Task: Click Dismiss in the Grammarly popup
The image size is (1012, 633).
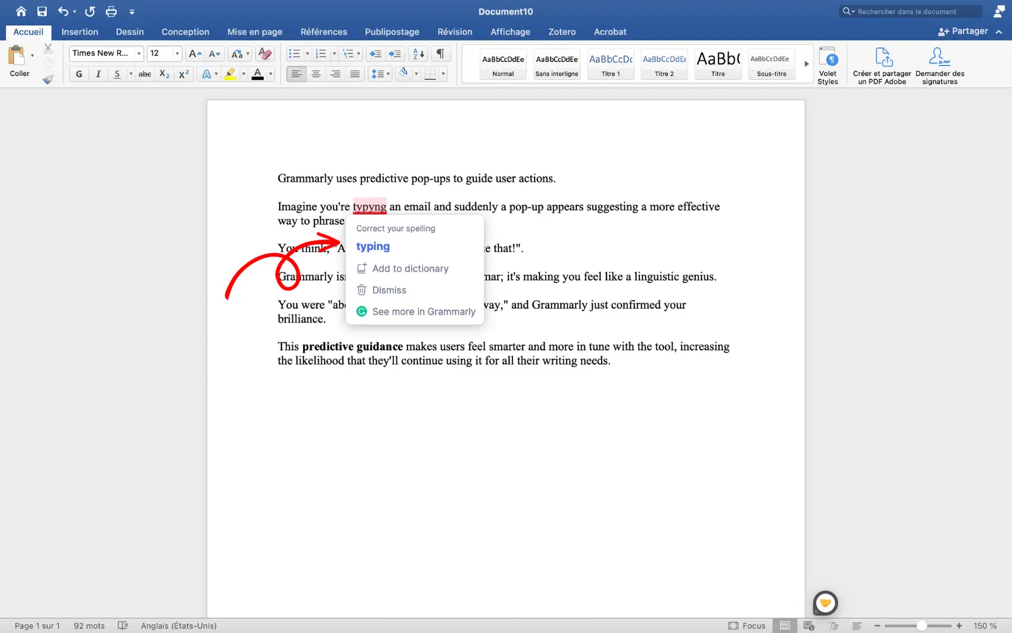Action: (382, 290)
